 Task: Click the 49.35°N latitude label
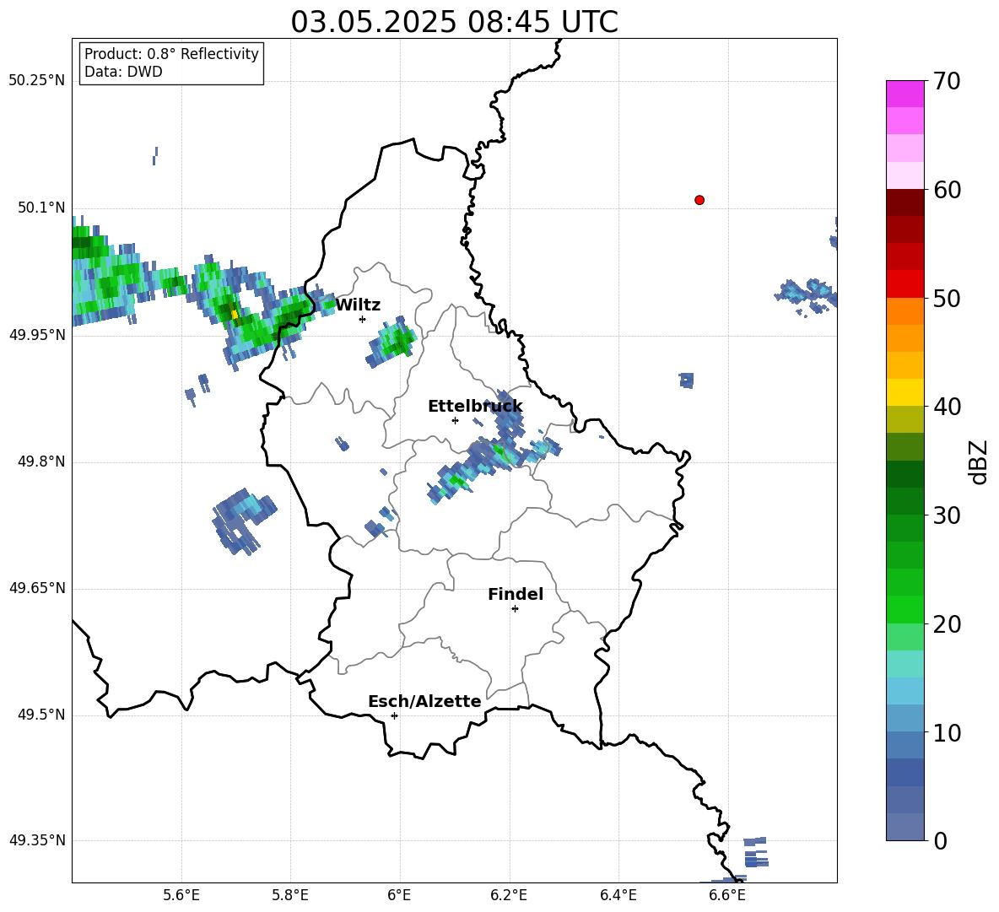pos(36,840)
